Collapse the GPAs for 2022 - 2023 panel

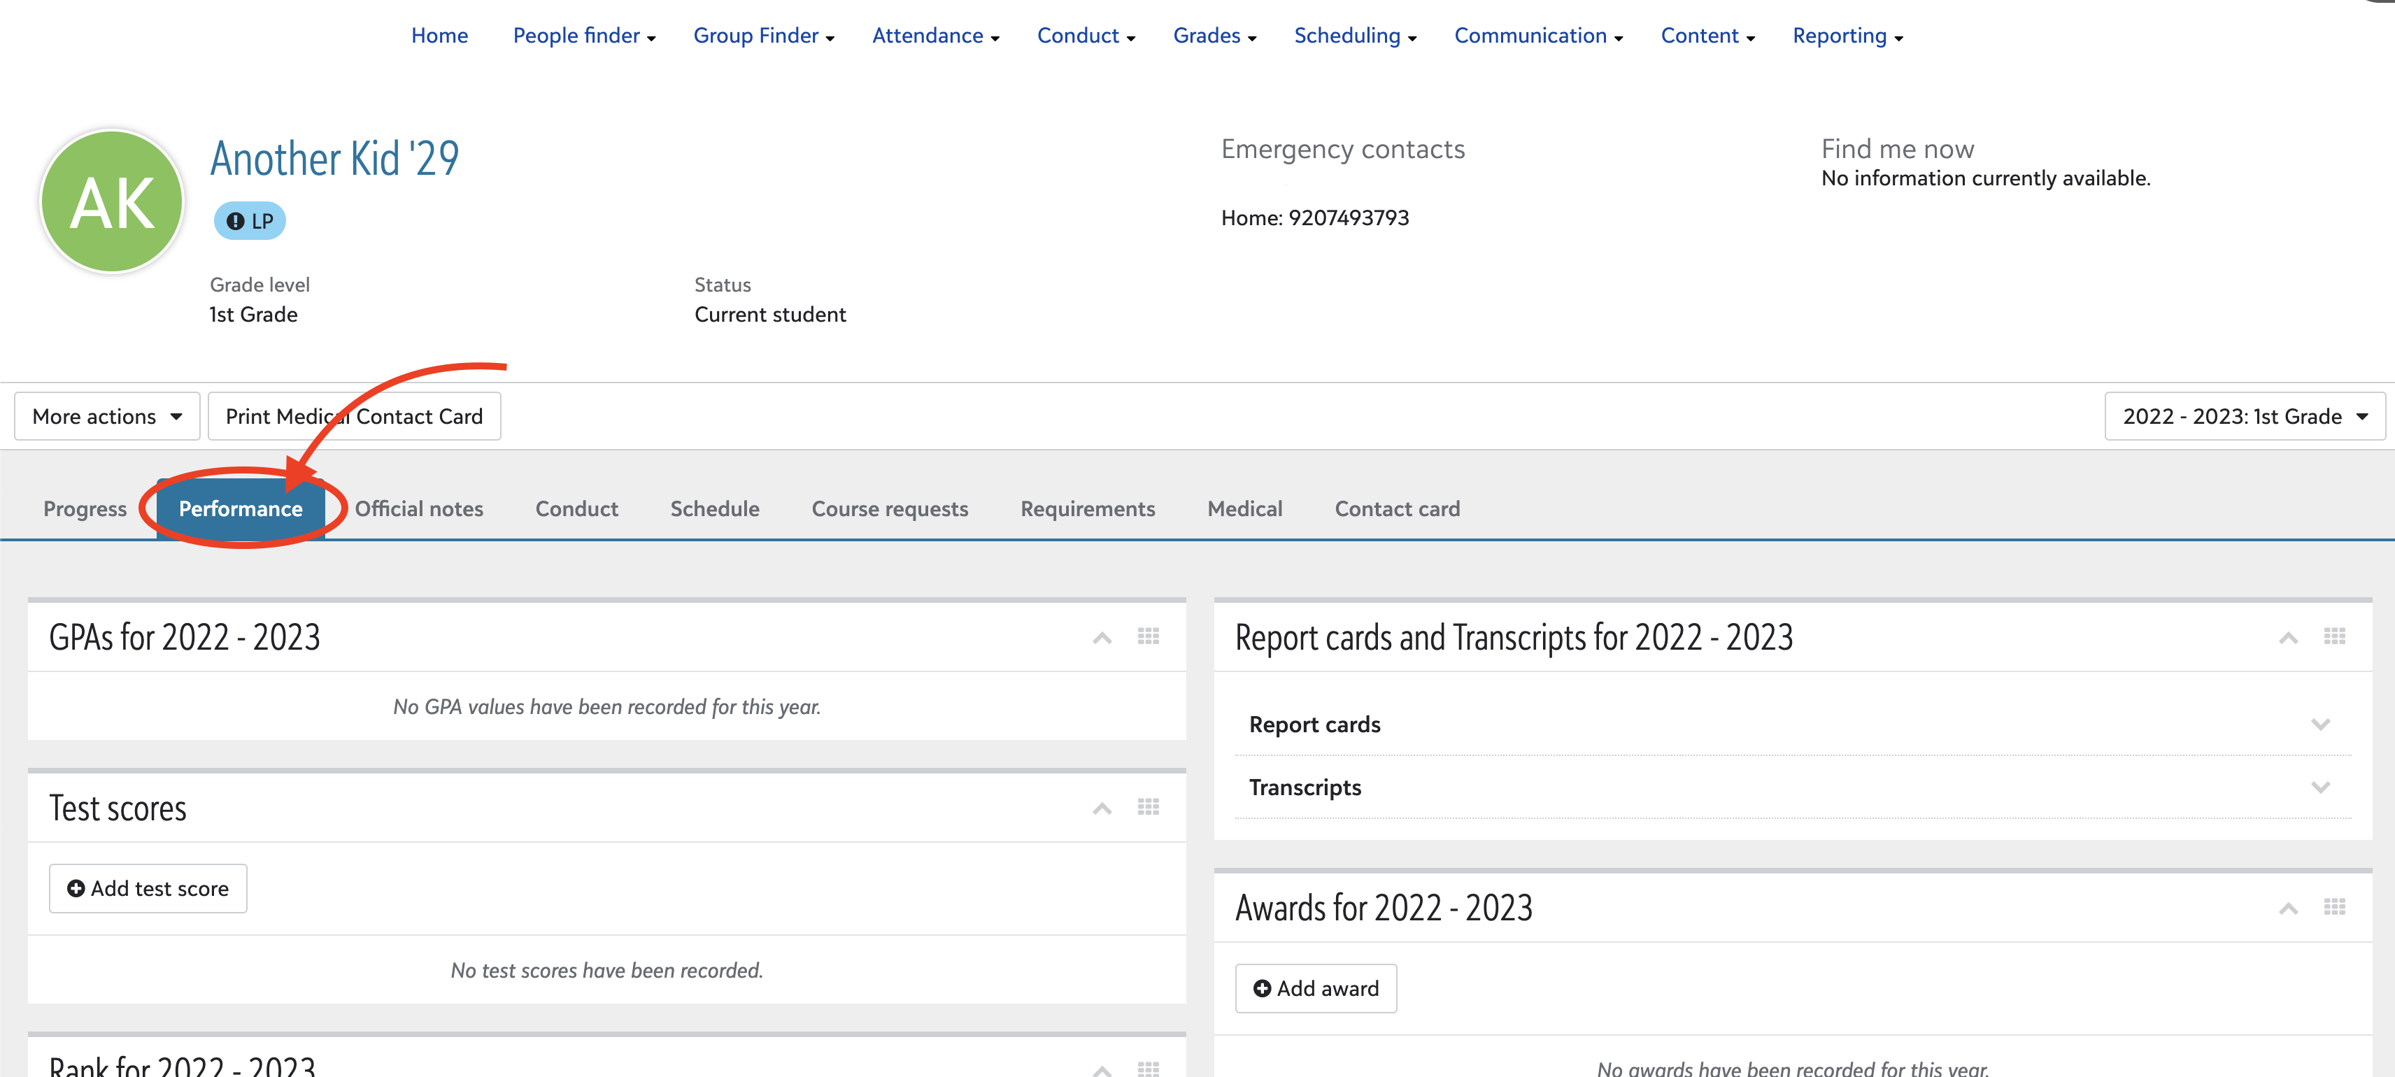(1102, 638)
